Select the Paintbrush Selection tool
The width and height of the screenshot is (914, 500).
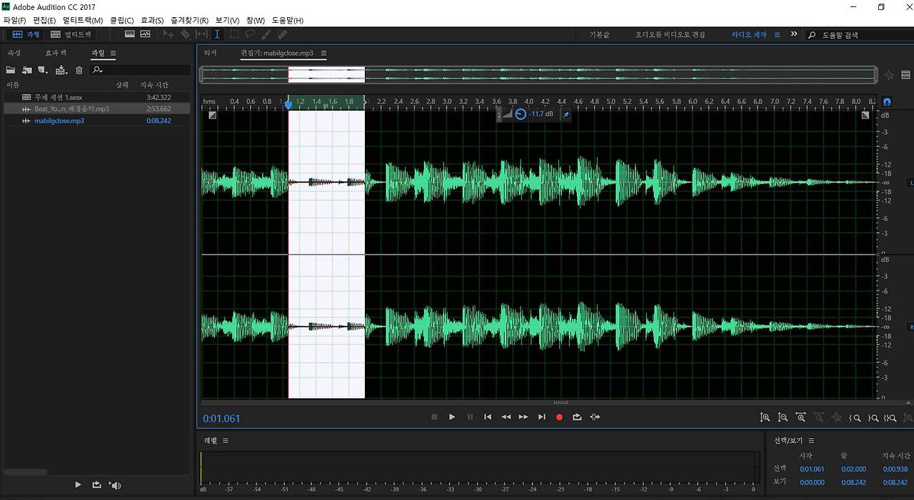(x=266, y=34)
